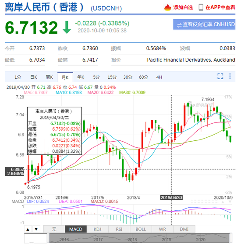Click the 2019/04/30 date marker on axis
This screenshot has width=241, height=244.
coord(171,198)
